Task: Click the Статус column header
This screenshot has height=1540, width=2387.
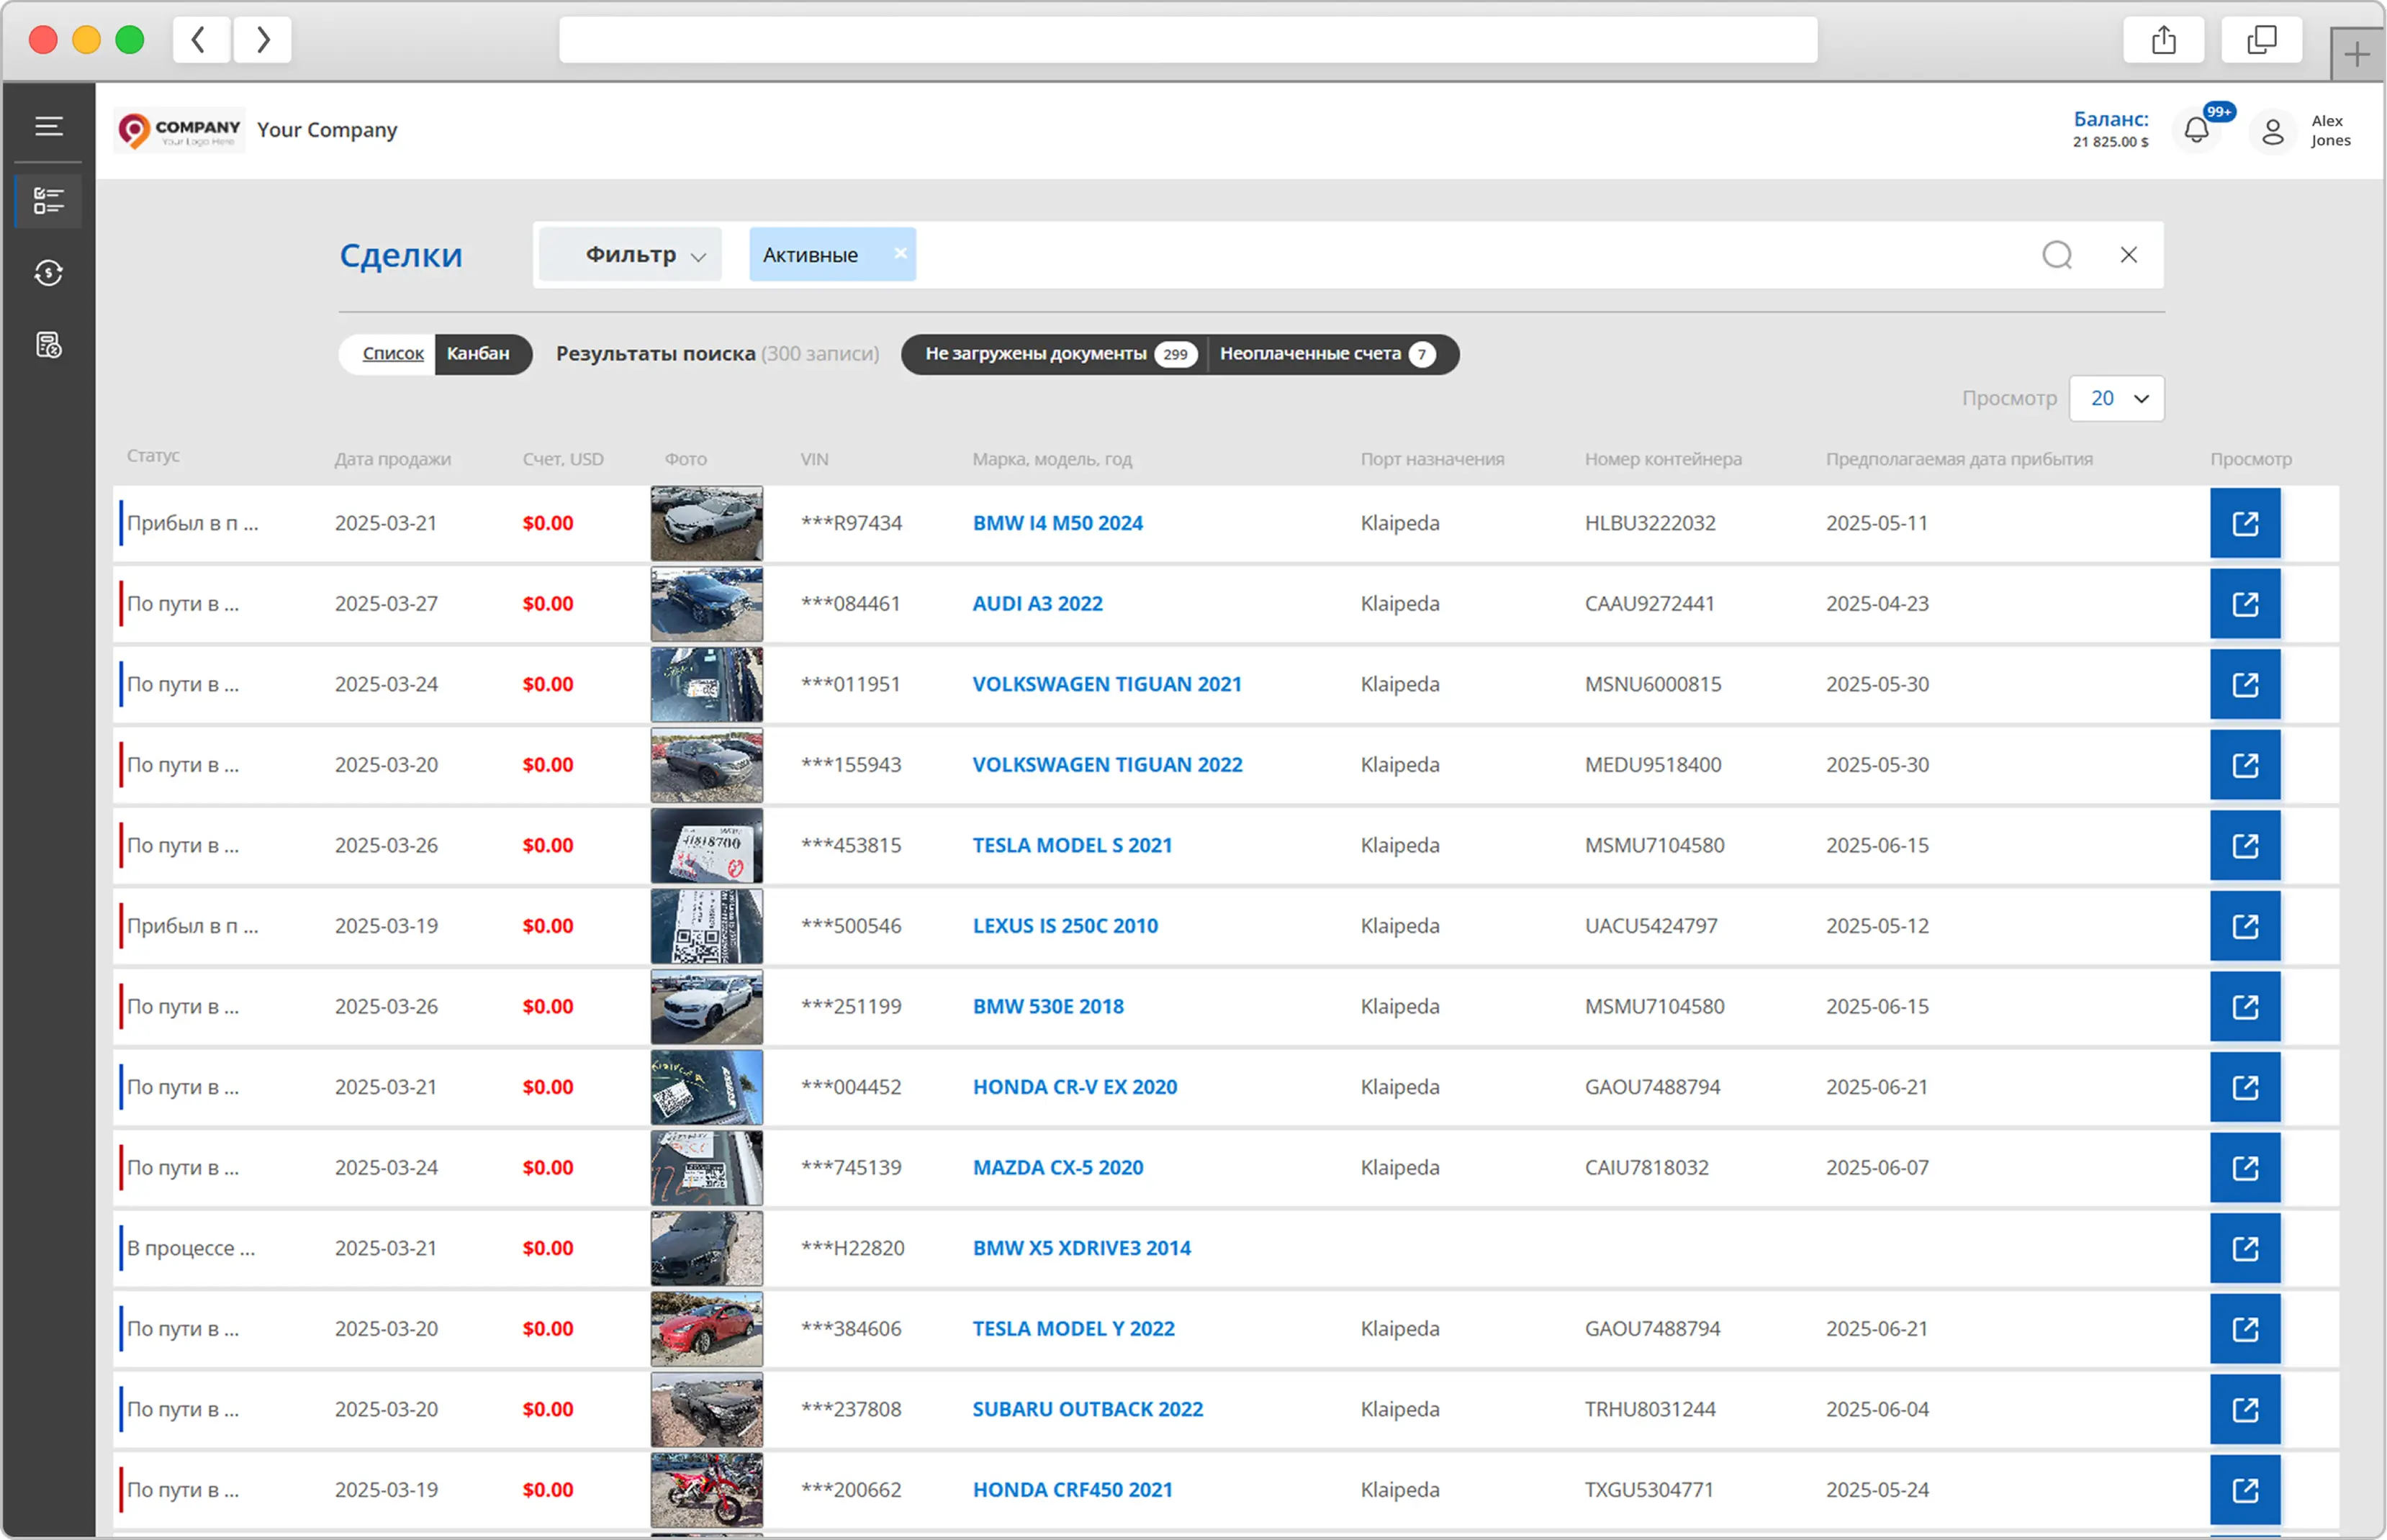Action: 153,455
